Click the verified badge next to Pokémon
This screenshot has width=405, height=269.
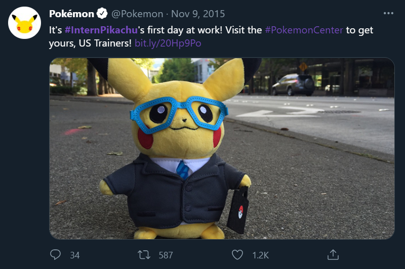pos(102,14)
